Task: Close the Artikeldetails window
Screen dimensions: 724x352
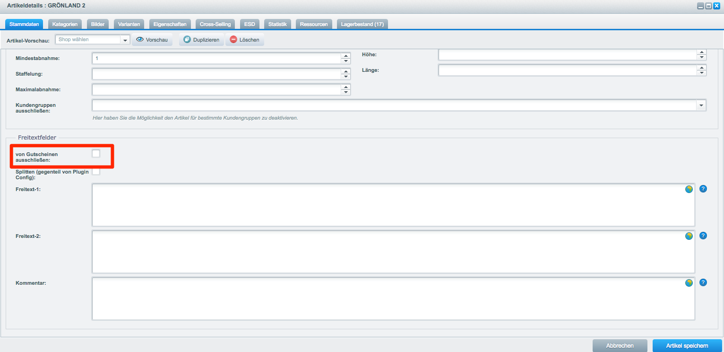Action: click(716, 6)
